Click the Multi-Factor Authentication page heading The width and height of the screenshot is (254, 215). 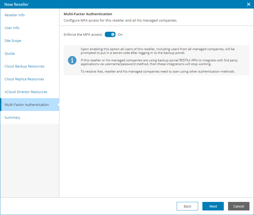click(88, 14)
